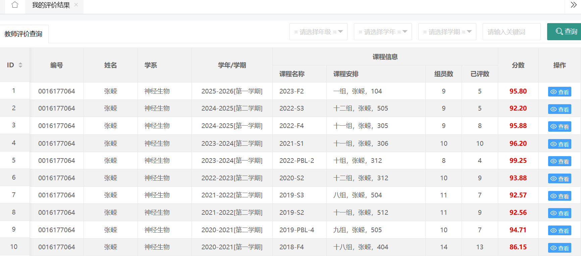Select score 86.15 in row 10
The width and height of the screenshot is (581, 256).
click(x=518, y=247)
